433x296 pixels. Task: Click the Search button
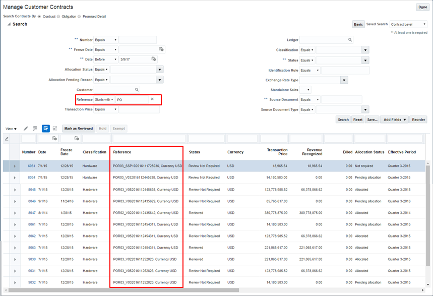[343, 120]
